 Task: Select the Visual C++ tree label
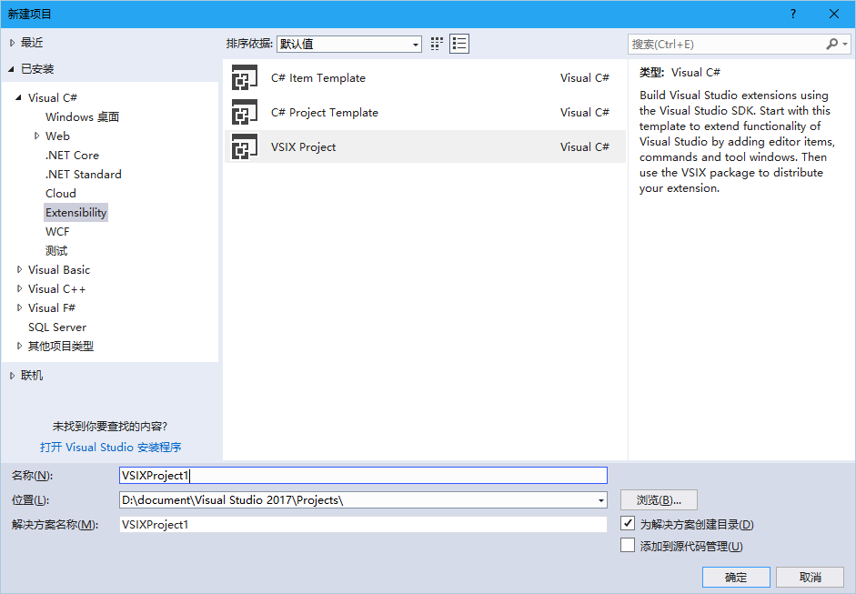click(x=56, y=288)
